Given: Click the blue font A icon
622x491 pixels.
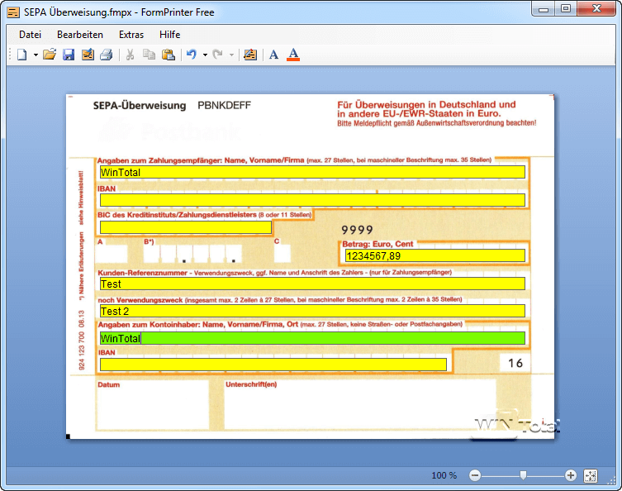Looking at the screenshot, I should pos(273,55).
